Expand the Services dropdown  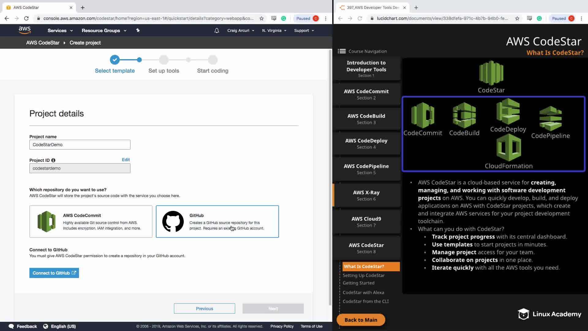click(x=60, y=31)
